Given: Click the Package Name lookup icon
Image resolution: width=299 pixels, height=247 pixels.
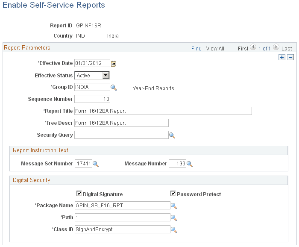Looking at the screenshot, I should 174,206.
